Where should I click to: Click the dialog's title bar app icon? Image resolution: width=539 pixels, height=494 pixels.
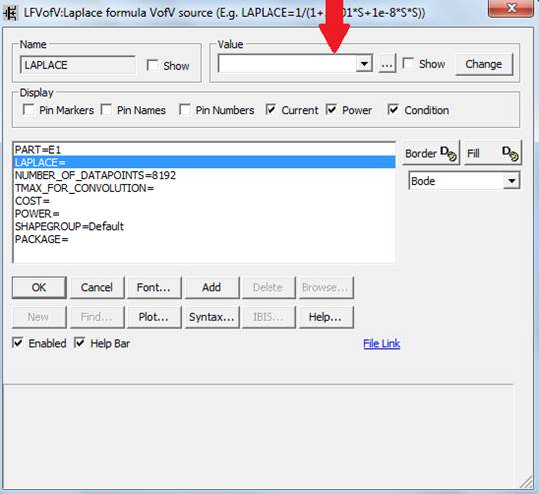[x=10, y=13]
